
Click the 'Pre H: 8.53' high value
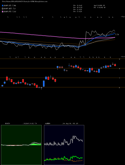[78, 7]
